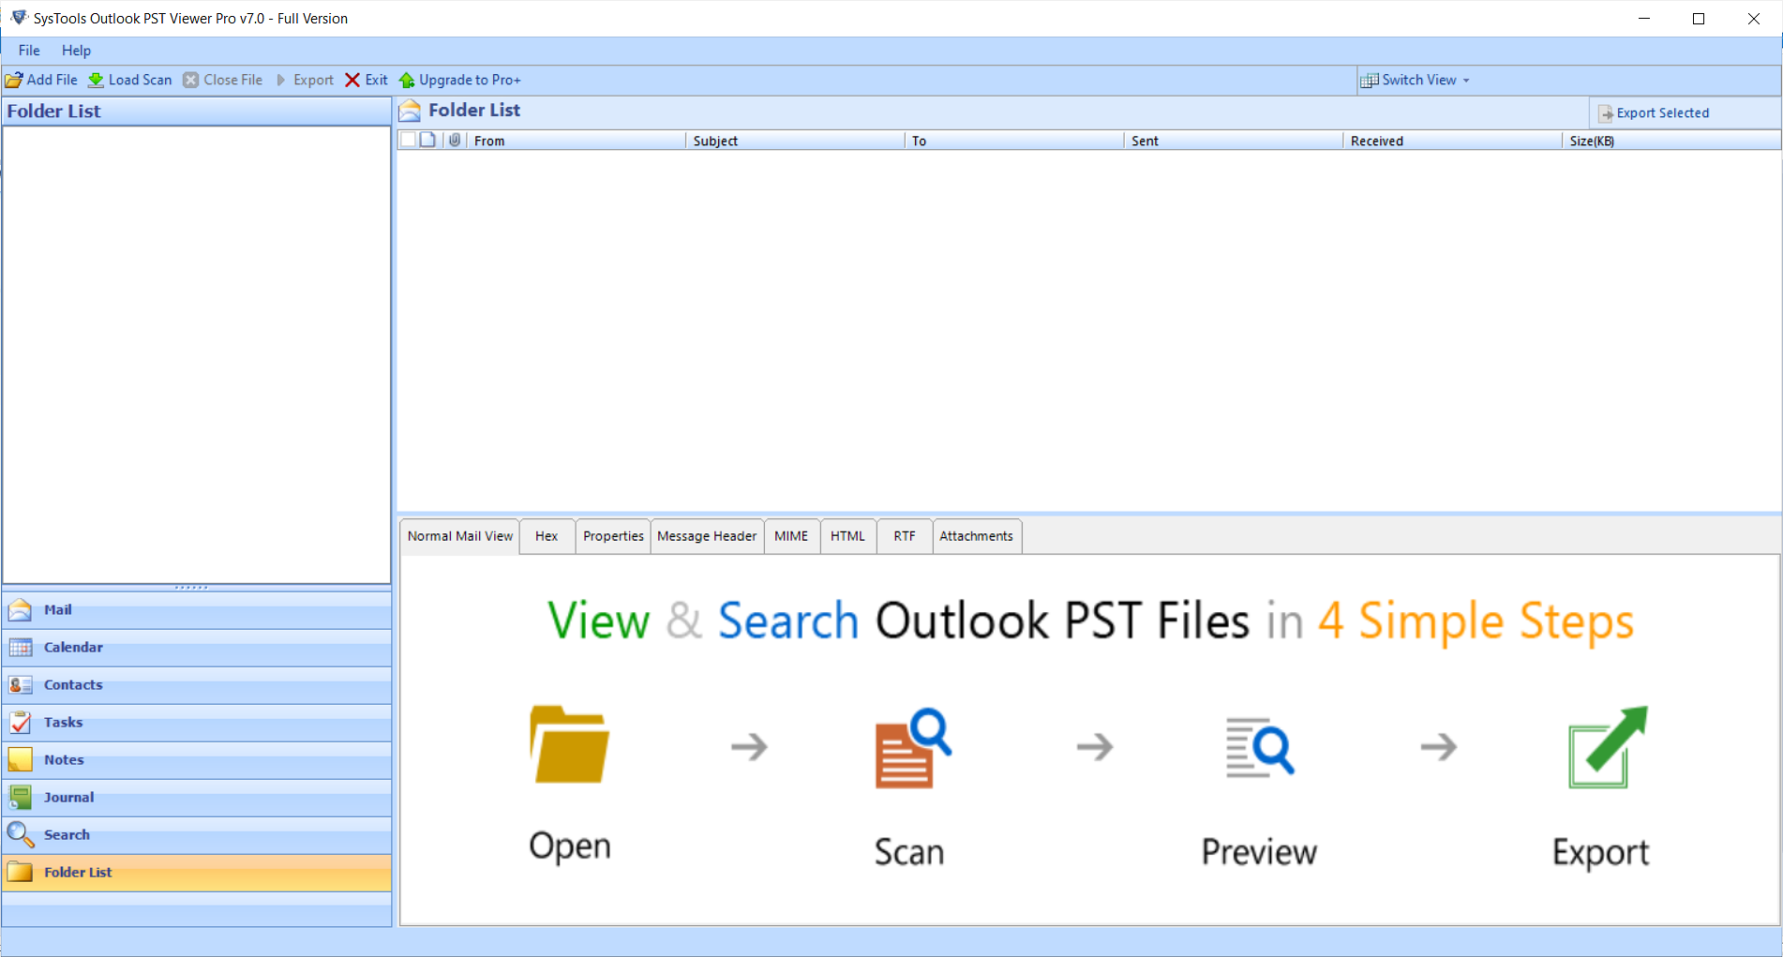Switch to the Normal Mail View tab
This screenshot has width=1783, height=957.
coord(459,536)
